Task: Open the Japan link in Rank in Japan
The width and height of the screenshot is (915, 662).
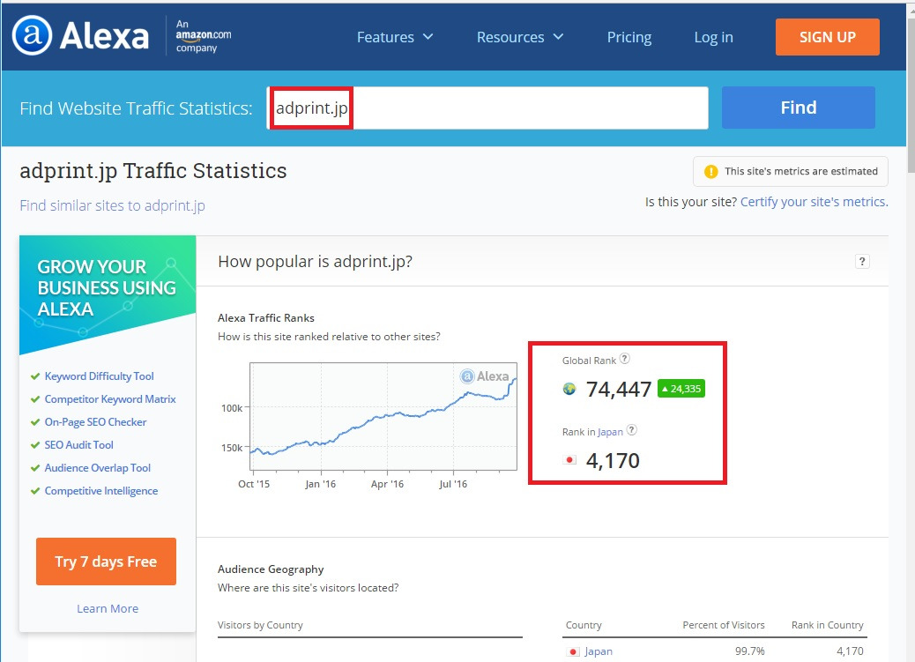Action: click(x=610, y=432)
